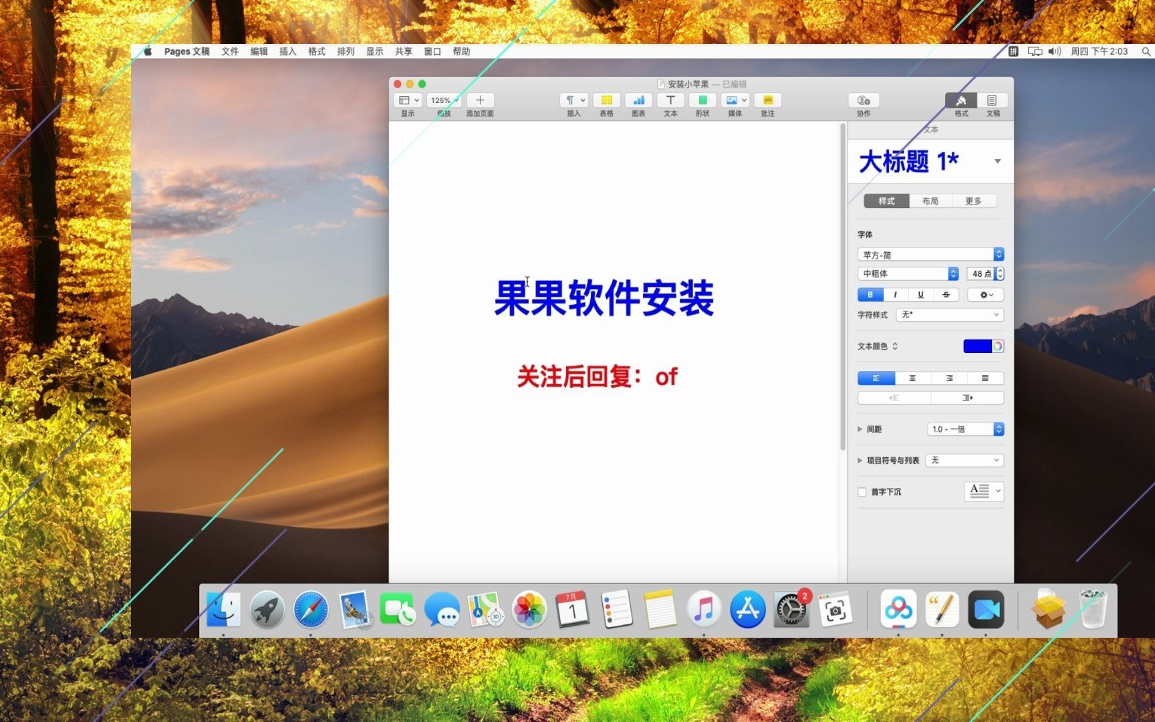This screenshot has width=1155, height=722.
Task: Open the Shape picker
Action: pyautogui.click(x=702, y=100)
